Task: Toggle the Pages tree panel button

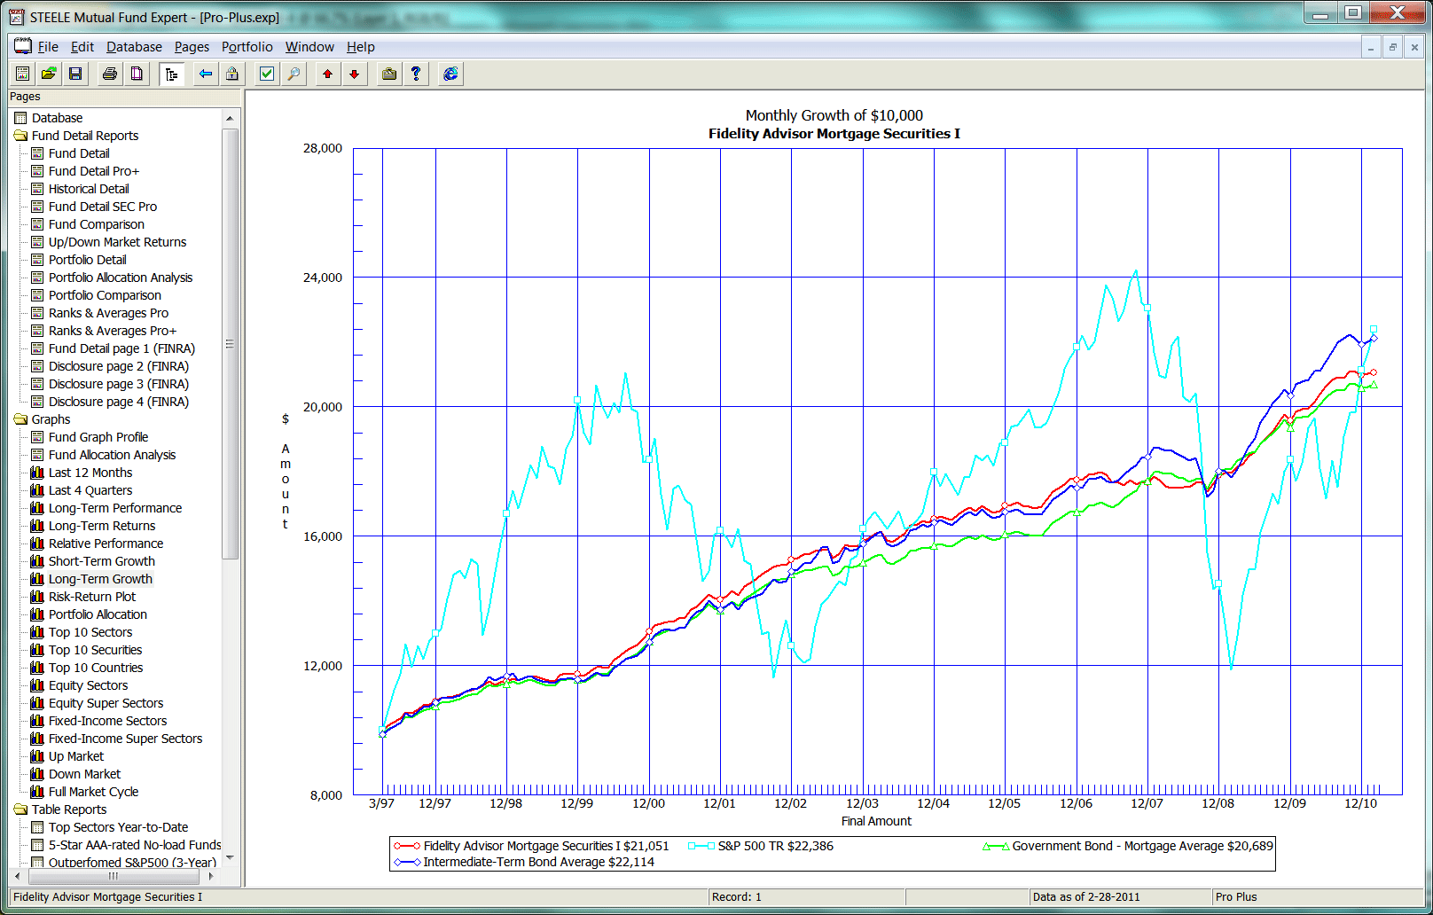Action: (171, 74)
